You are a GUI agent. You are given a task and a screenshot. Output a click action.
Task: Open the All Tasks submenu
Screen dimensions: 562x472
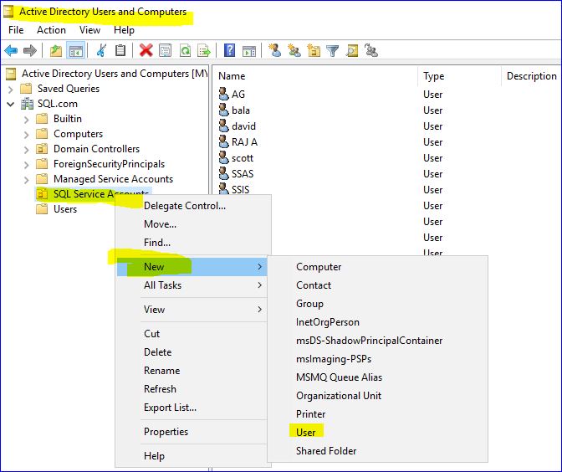coord(162,285)
